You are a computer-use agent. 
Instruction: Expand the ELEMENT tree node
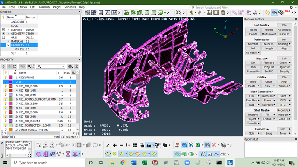8,29
